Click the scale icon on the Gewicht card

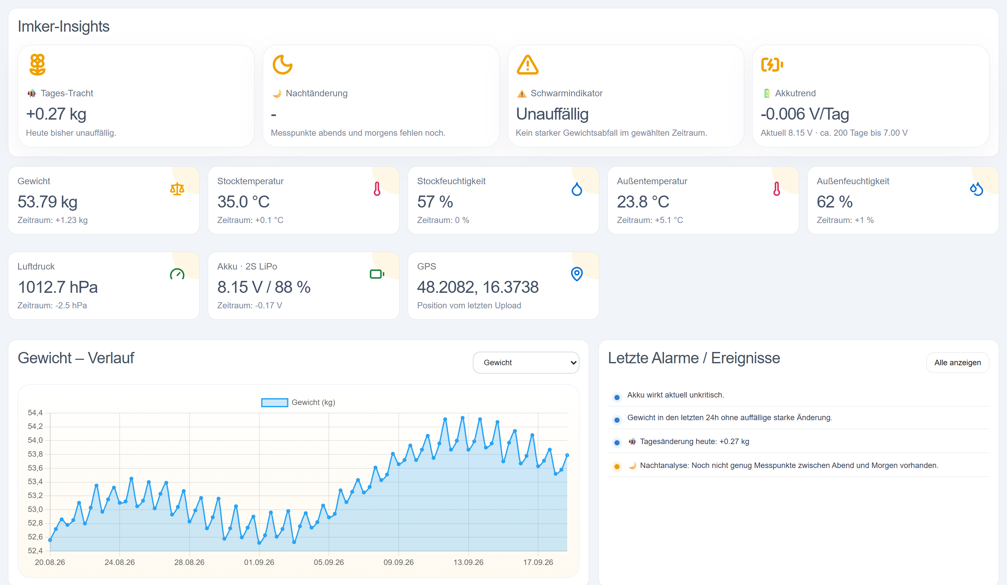click(x=177, y=189)
